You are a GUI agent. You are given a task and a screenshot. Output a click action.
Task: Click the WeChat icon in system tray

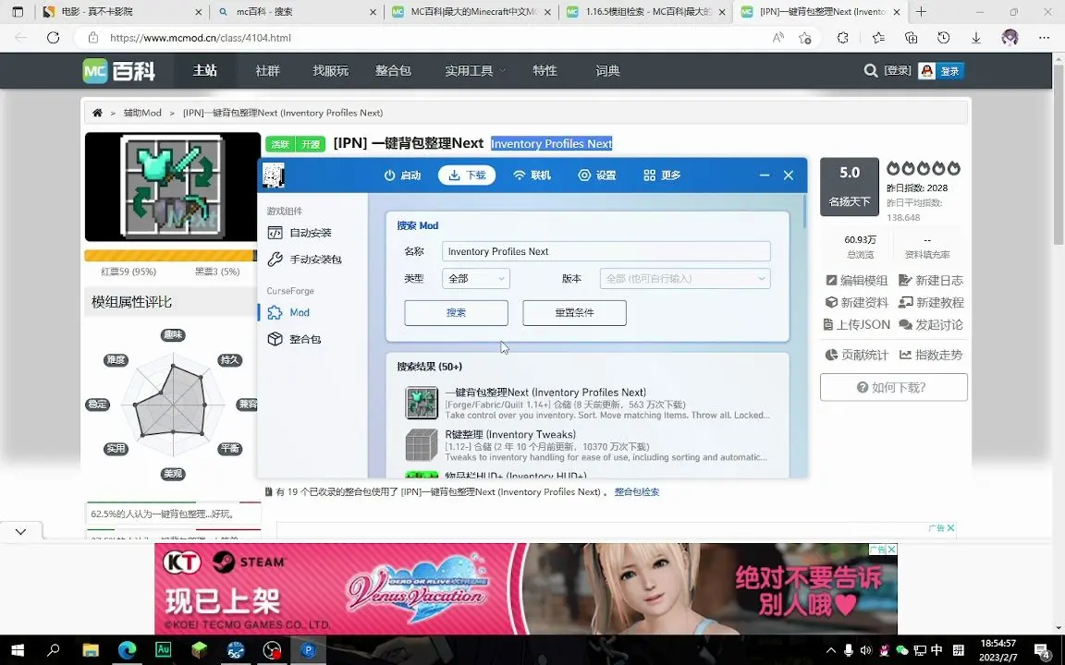point(902,650)
